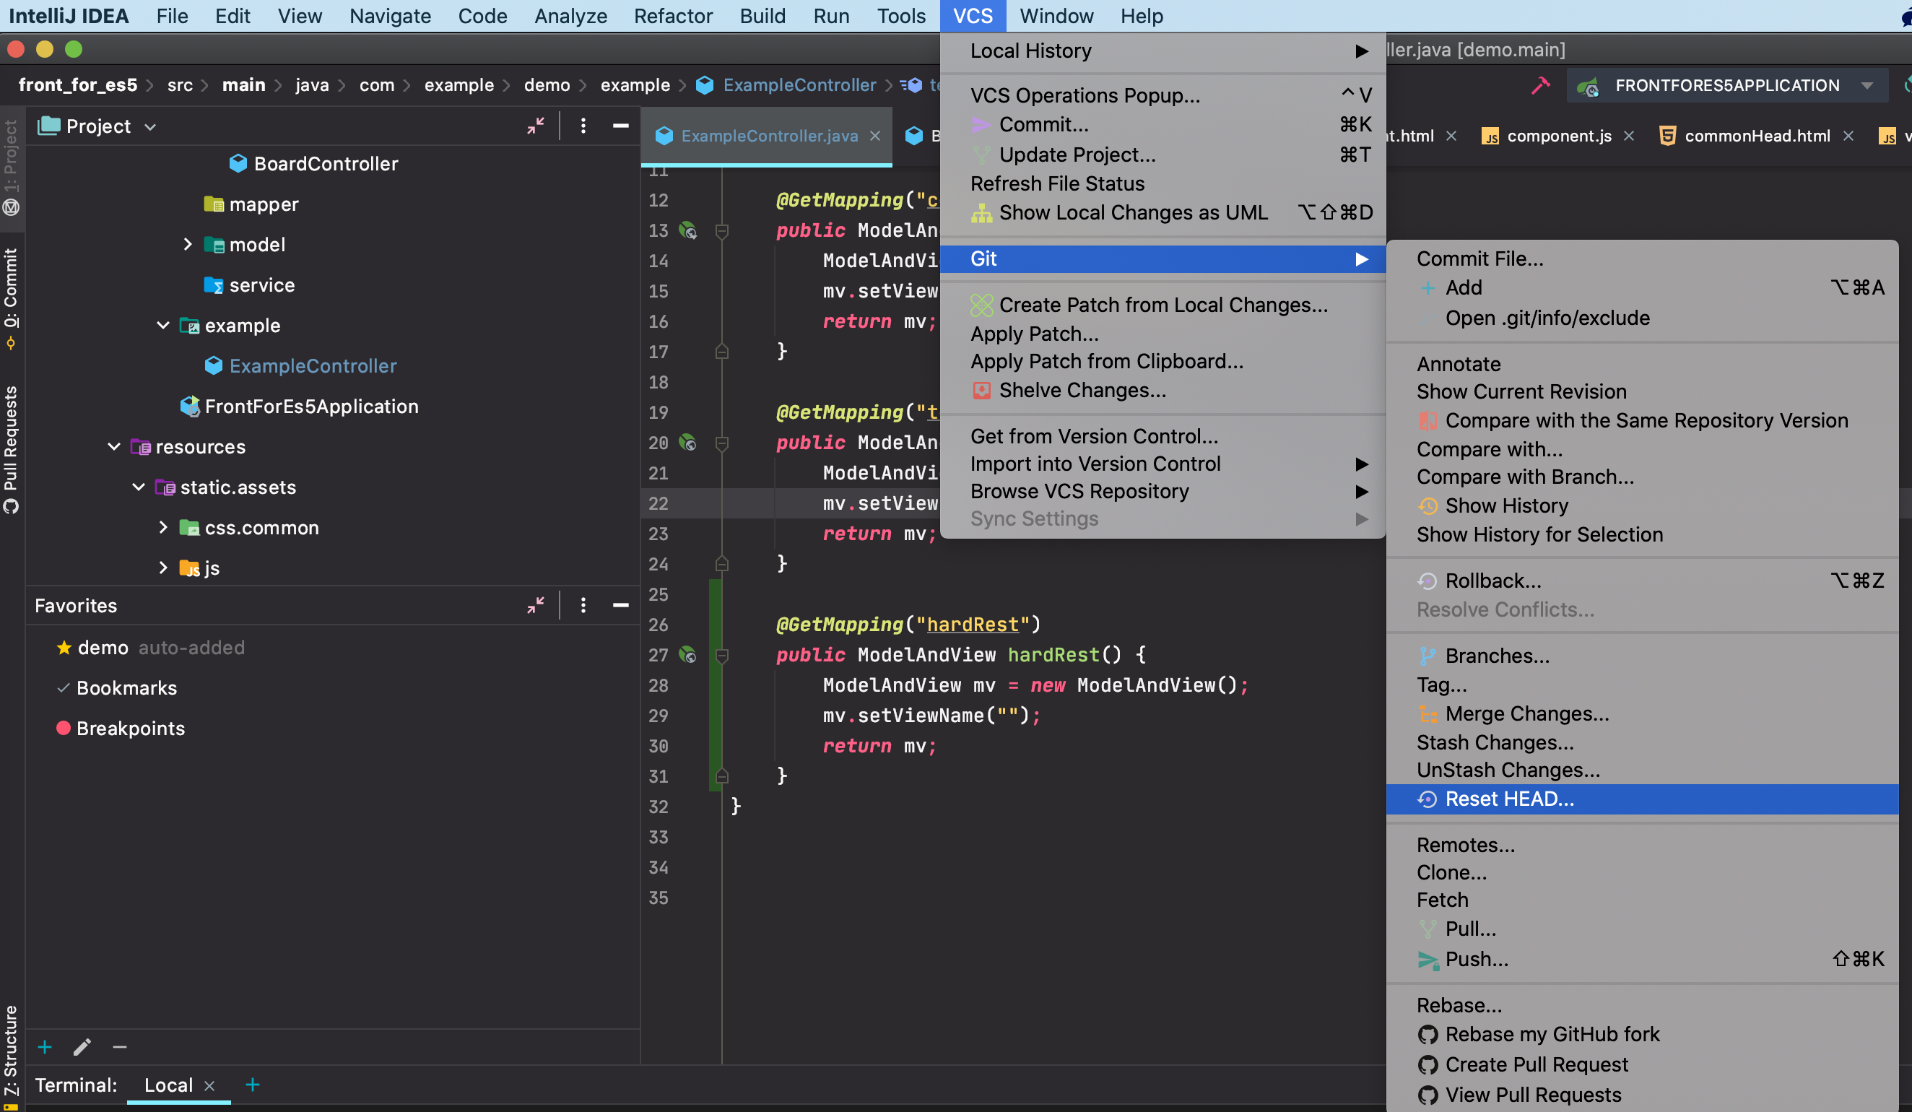This screenshot has width=1912, height=1112.
Task: Click the build hammer icon
Action: tap(1540, 85)
